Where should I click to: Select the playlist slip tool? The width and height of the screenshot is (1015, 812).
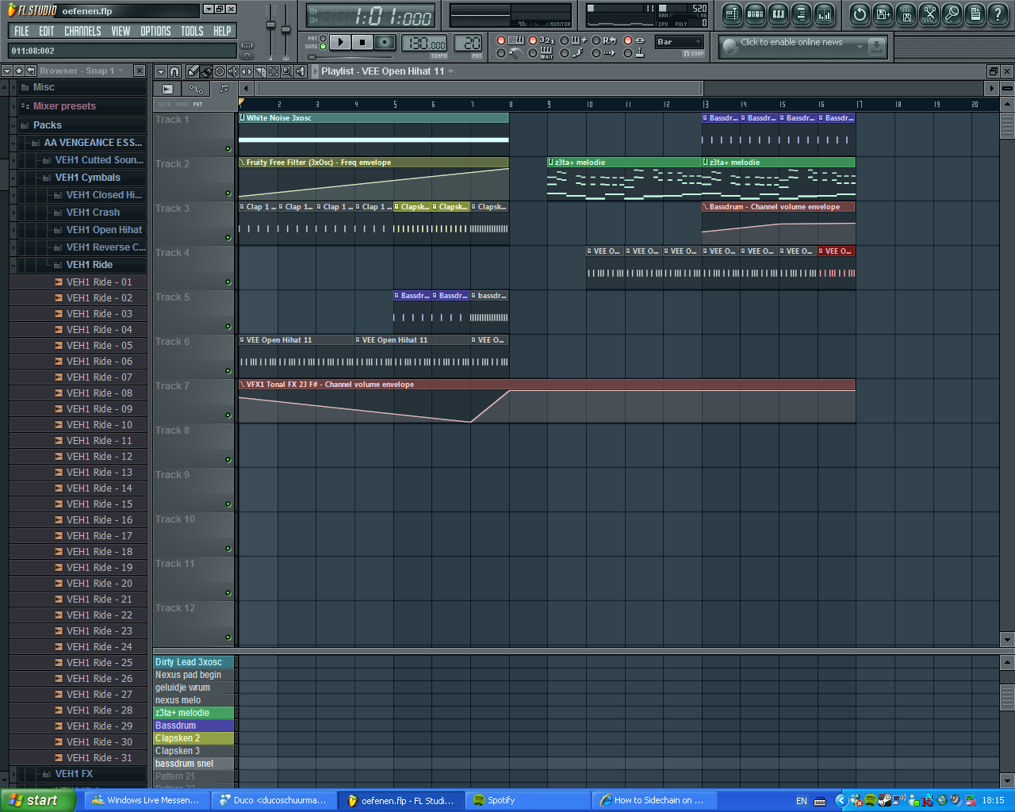[247, 71]
